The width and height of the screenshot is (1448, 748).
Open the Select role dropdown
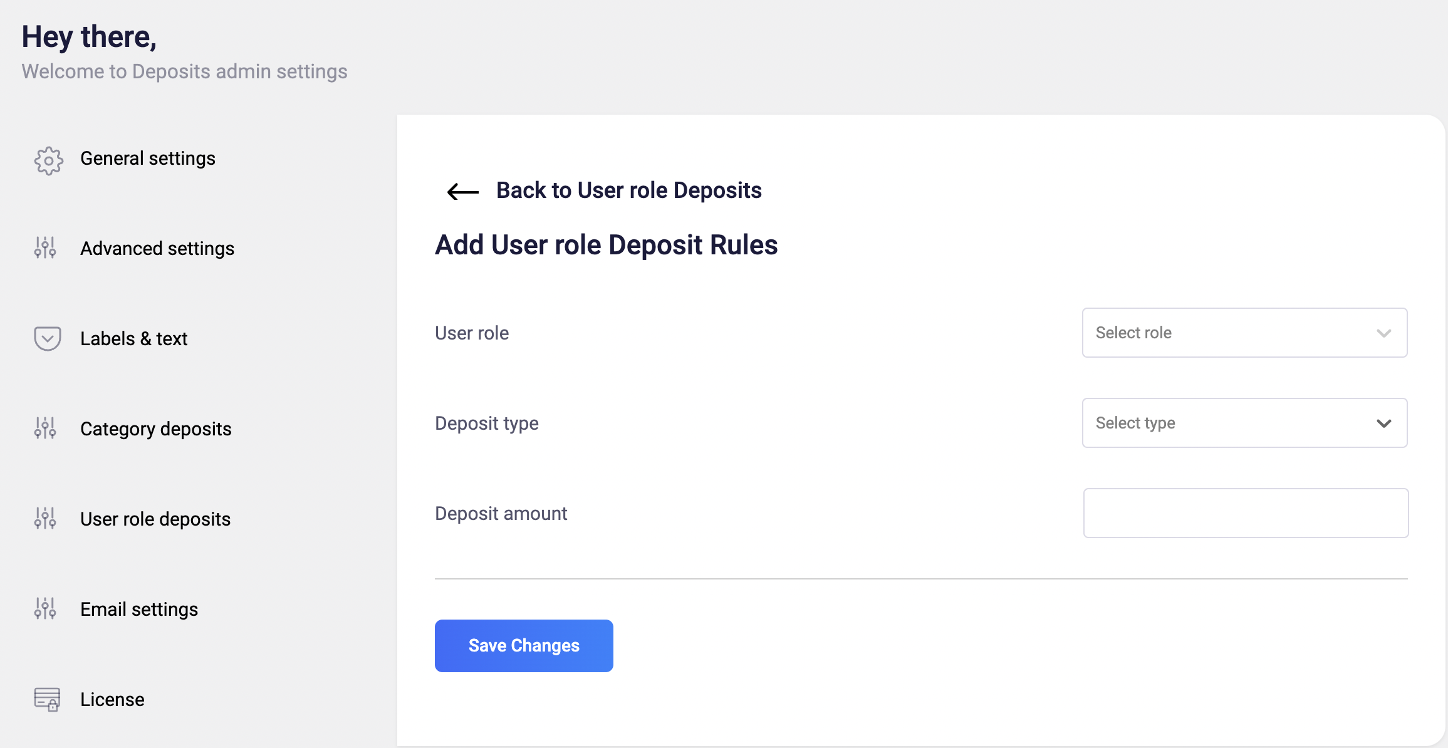[x=1244, y=333]
